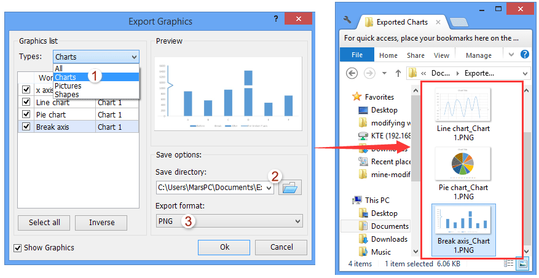This screenshot has height=278, width=539.
Task: Click the wrench icon in Explorer title bar
Action: point(348,22)
